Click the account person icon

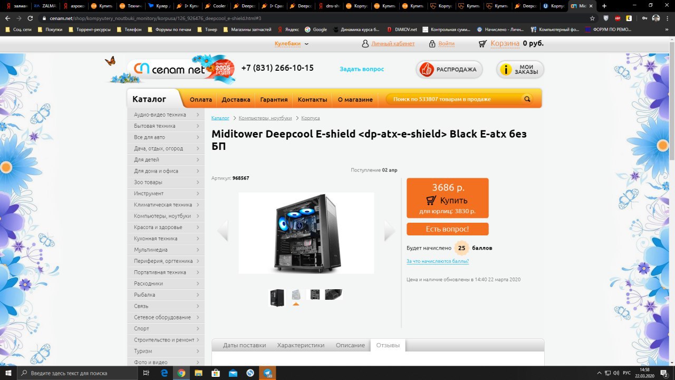pyautogui.click(x=365, y=44)
